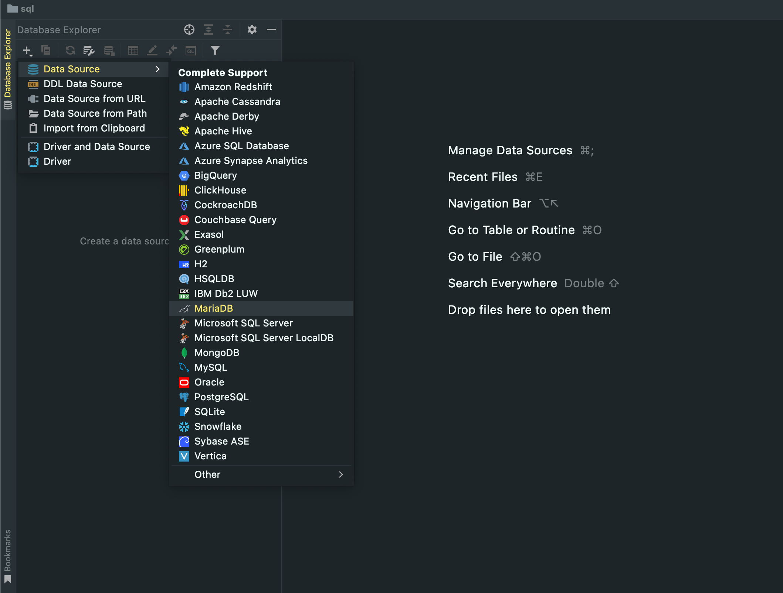The width and height of the screenshot is (783, 593).
Task: Choose Data Source from URL
Action: click(x=93, y=99)
